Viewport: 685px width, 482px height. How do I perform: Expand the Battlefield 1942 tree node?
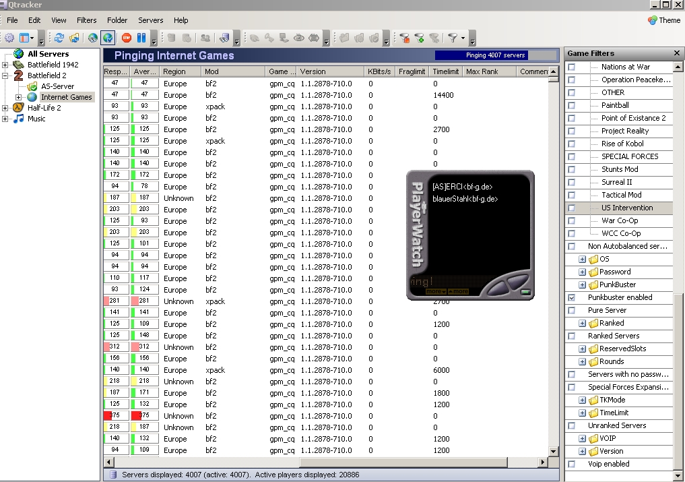pos(5,65)
